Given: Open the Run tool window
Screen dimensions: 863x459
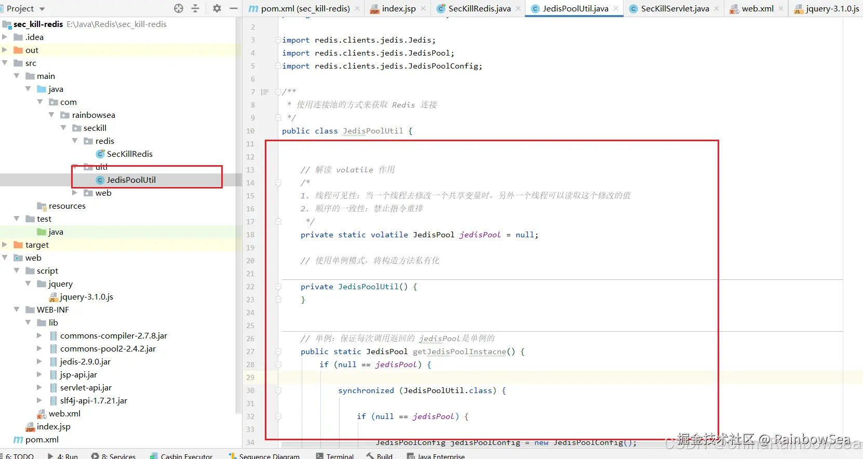Looking at the screenshot, I should point(62,455).
